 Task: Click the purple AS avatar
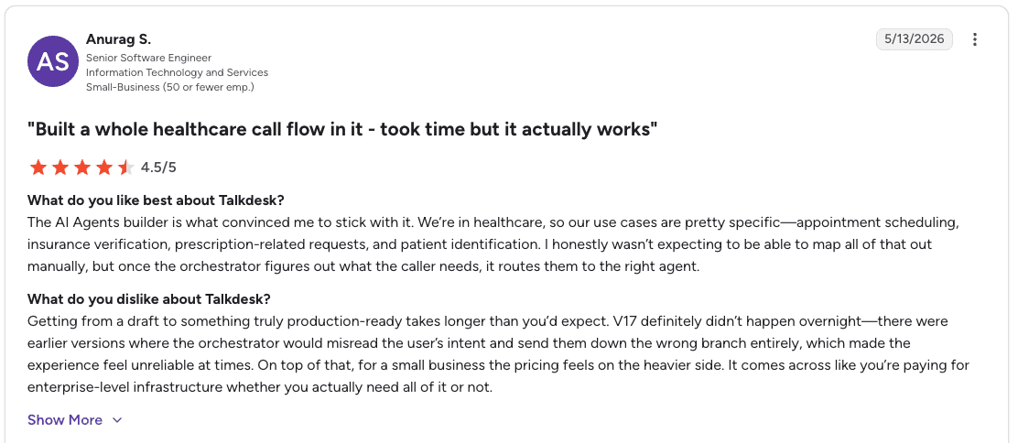click(x=53, y=61)
